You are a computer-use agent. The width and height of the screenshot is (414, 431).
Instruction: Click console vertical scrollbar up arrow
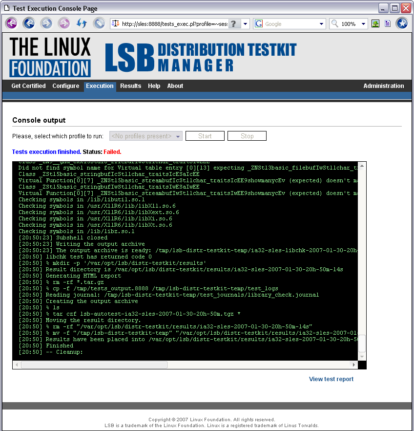pos(362,166)
